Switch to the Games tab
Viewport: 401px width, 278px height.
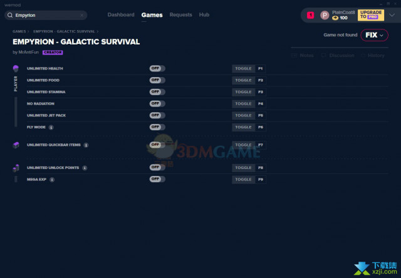pyautogui.click(x=152, y=15)
